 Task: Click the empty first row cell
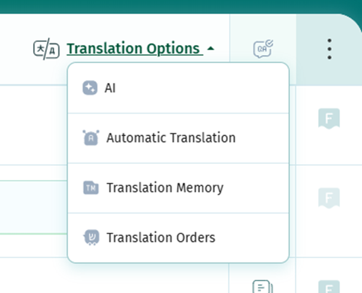click(33, 124)
